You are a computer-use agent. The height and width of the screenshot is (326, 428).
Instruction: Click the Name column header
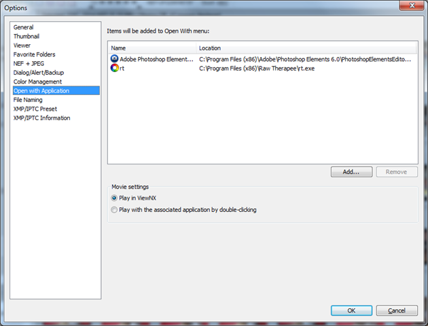151,48
